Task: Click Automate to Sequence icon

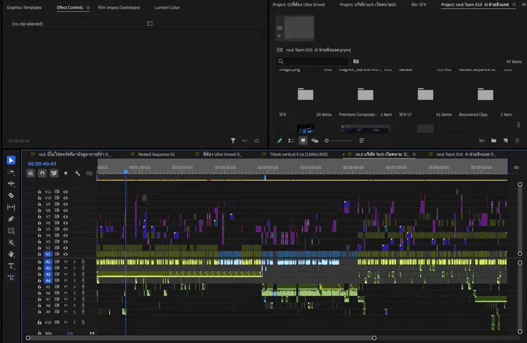Action: pyautogui.click(x=482, y=140)
